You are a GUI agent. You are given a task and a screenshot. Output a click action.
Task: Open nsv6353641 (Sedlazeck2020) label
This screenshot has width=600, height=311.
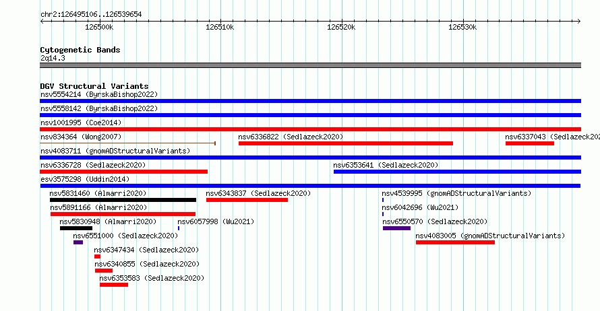386,165
